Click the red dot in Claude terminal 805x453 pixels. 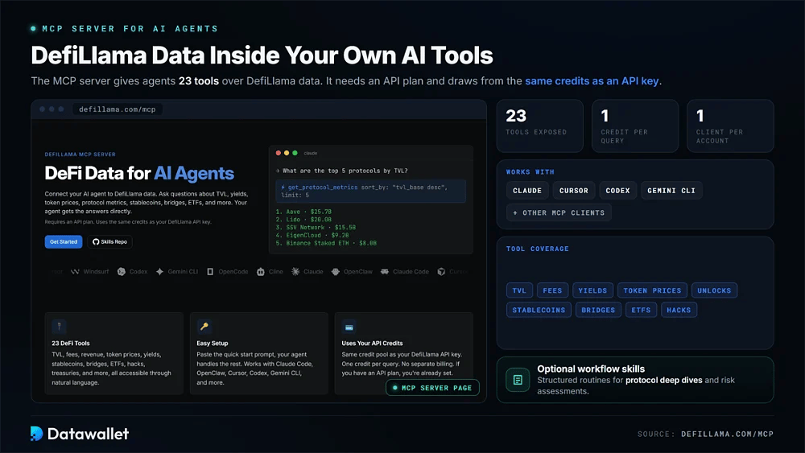[279, 153]
